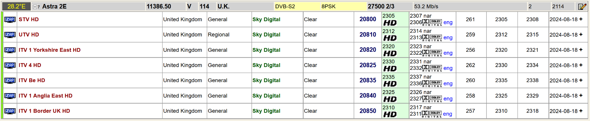The width and height of the screenshot is (590, 121).
Task: Click the ZAP icon beside ITV 4 HD
Action: coord(10,65)
